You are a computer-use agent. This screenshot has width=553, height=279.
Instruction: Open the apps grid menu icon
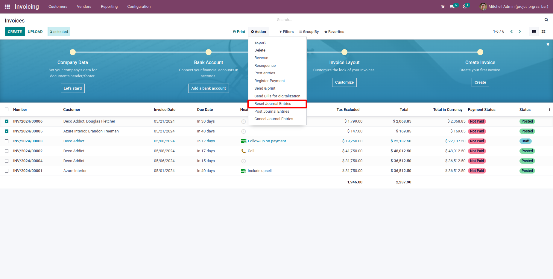[7, 7]
